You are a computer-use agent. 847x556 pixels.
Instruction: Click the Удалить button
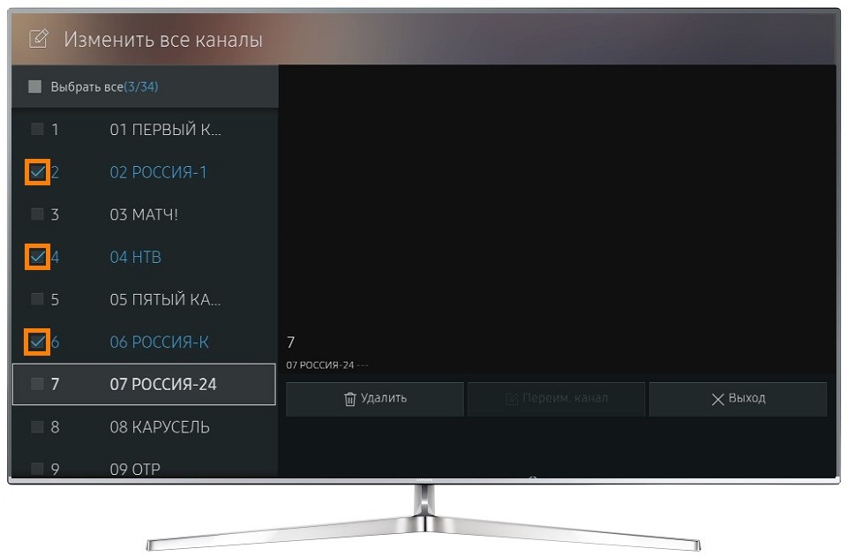coord(375,399)
